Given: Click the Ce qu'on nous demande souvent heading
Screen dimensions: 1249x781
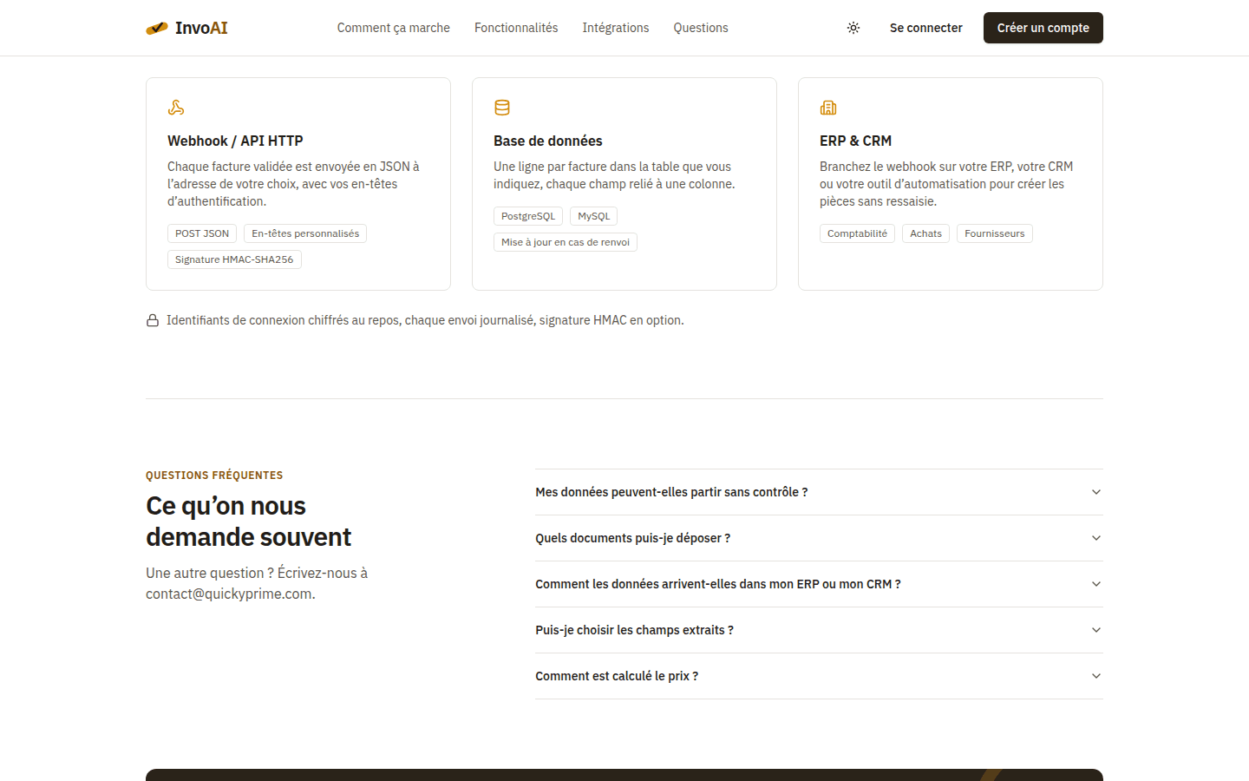Looking at the screenshot, I should click(248, 522).
